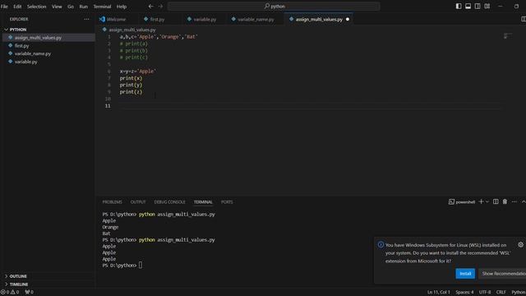This screenshot has width=526, height=296.
Task: Kill terminal with the trash icon
Action: pos(505,201)
